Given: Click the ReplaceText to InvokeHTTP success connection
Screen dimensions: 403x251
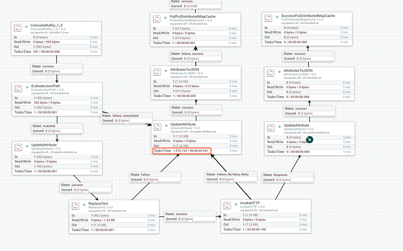Looking at the screenshot, I should pos(190,217).
